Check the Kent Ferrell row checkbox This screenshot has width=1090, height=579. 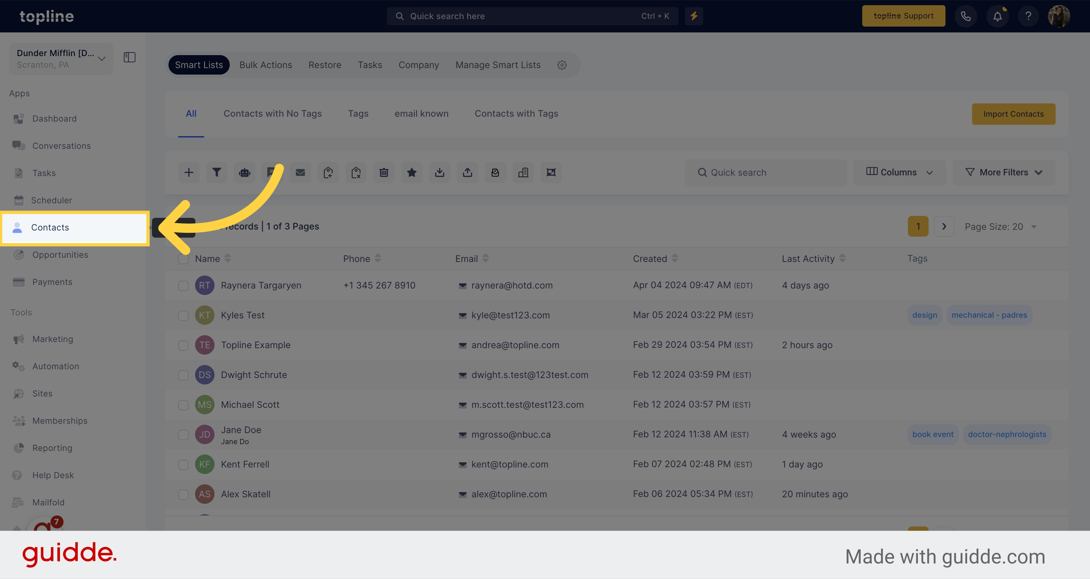coord(183,465)
